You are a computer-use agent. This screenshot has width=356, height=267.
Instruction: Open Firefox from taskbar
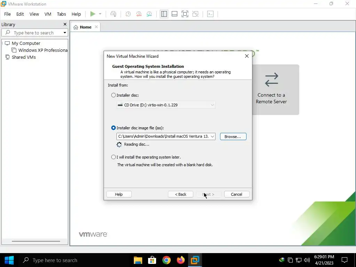coord(181,260)
